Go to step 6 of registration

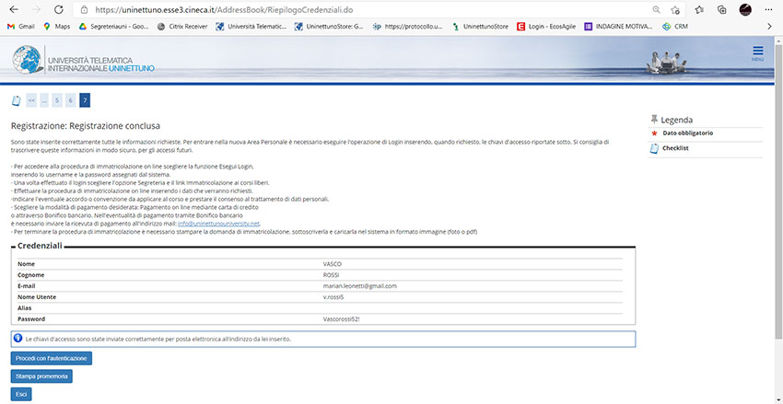(71, 99)
